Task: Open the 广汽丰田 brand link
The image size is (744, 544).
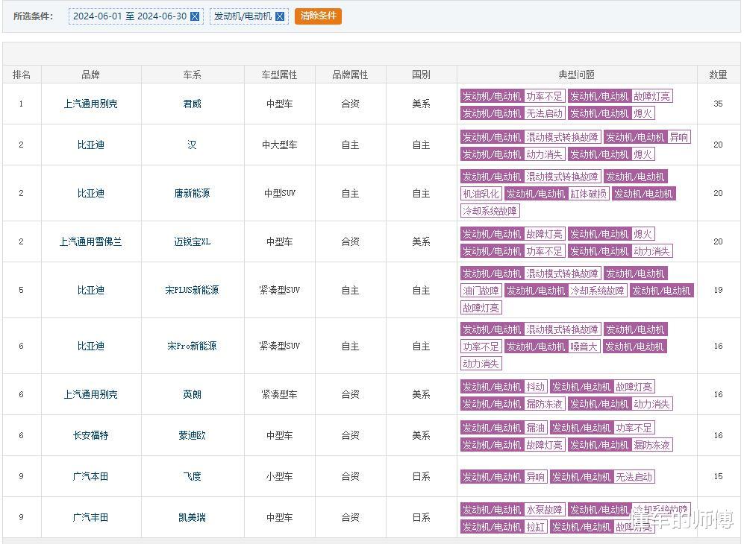Action: point(90,517)
